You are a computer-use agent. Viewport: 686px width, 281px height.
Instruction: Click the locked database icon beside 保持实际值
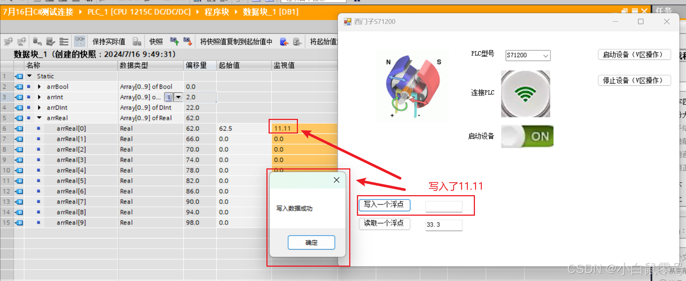(137, 41)
